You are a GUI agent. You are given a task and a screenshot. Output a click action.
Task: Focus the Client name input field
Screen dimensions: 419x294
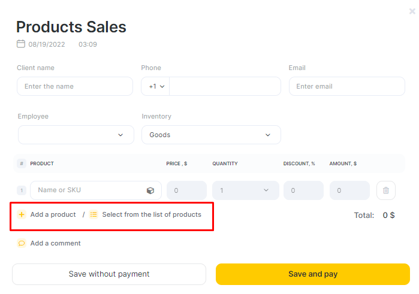(x=75, y=86)
